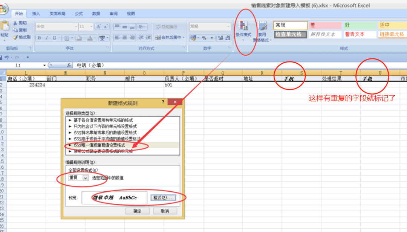This screenshot has height=232, width=407.
Task: Click the Decrease Decimal icon
Action: point(228,38)
